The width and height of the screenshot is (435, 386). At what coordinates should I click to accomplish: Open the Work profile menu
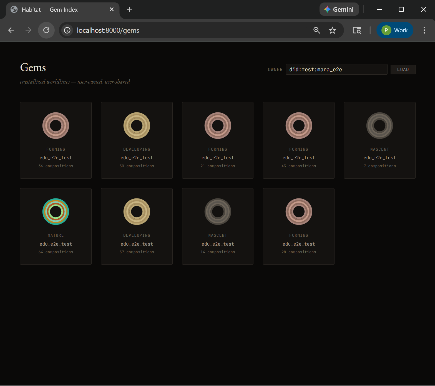coord(395,30)
